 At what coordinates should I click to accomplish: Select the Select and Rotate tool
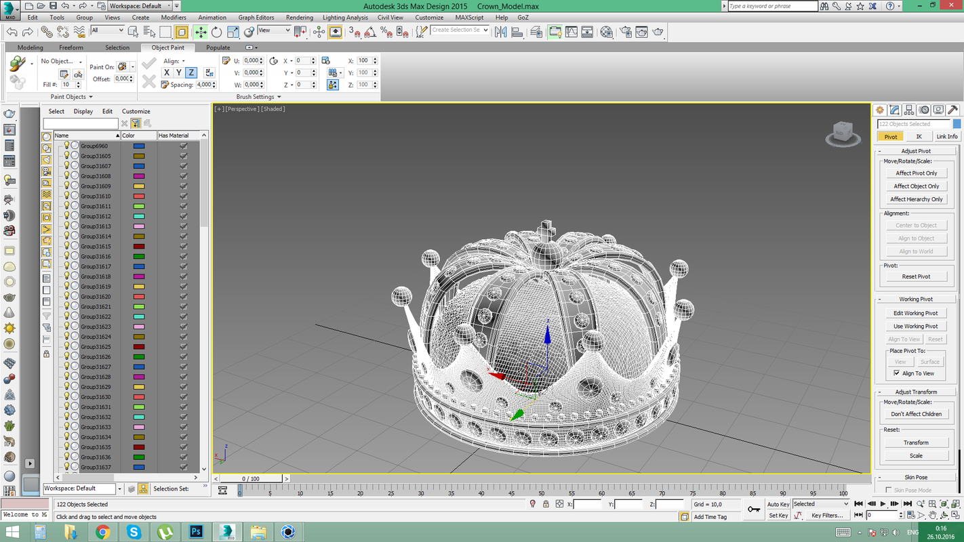pos(216,31)
